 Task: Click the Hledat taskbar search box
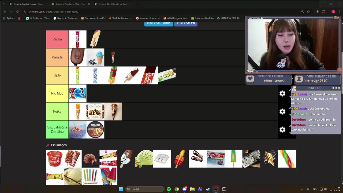pos(145,189)
